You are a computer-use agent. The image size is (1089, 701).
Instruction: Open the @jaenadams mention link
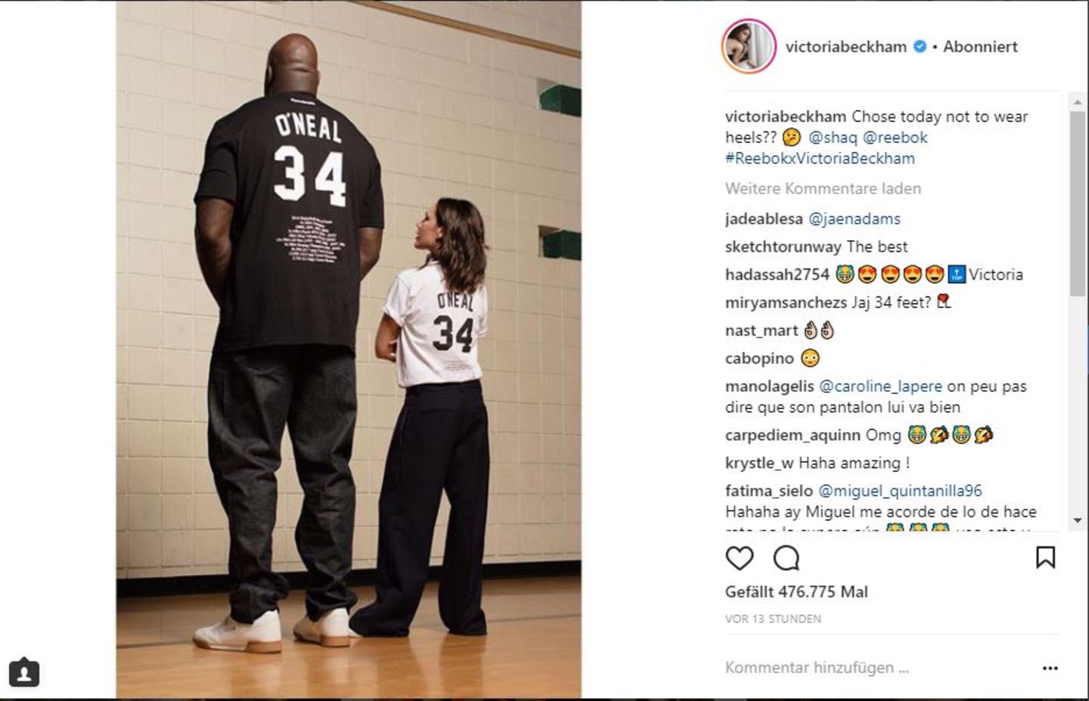(855, 219)
